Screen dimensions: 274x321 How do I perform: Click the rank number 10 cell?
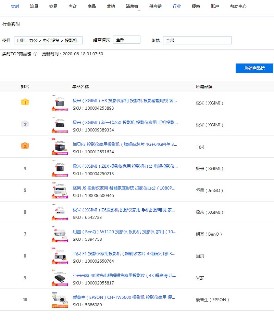pyautogui.click(x=25, y=300)
